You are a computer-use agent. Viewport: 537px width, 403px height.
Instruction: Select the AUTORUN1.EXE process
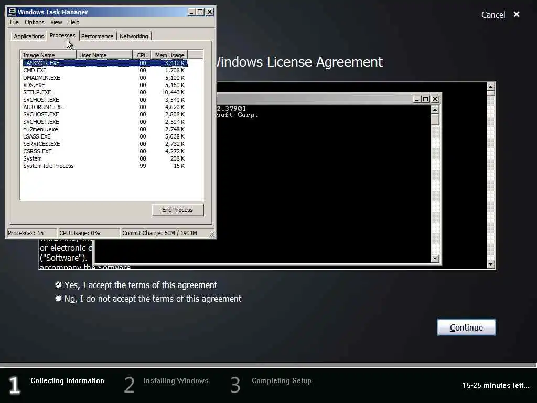[x=104, y=107]
